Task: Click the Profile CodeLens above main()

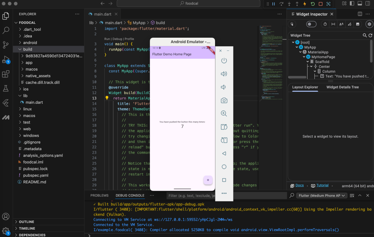Action: tap(129, 39)
